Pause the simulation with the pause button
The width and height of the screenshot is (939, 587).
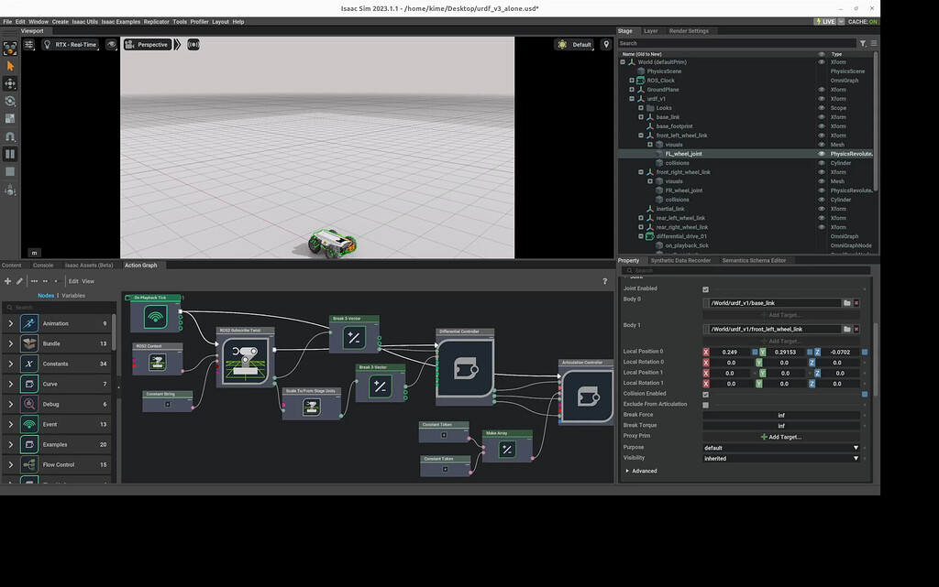click(x=11, y=153)
